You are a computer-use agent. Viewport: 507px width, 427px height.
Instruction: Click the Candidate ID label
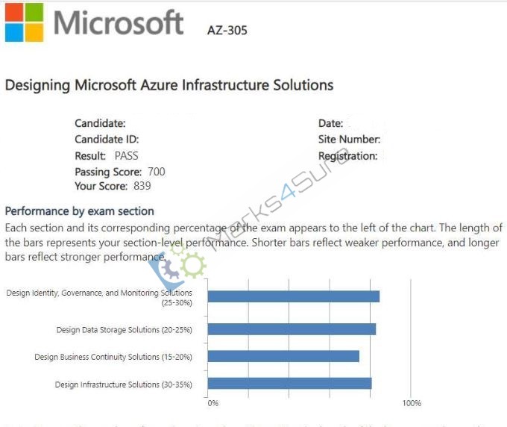tap(107, 140)
